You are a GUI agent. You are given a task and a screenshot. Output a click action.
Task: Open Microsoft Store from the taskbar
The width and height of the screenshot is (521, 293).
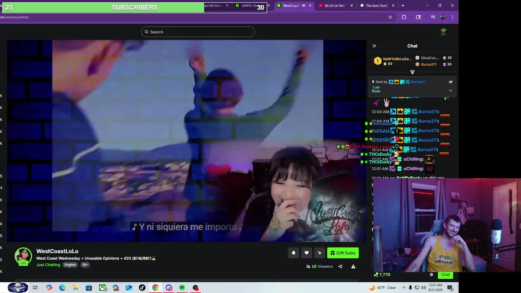pos(89,288)
